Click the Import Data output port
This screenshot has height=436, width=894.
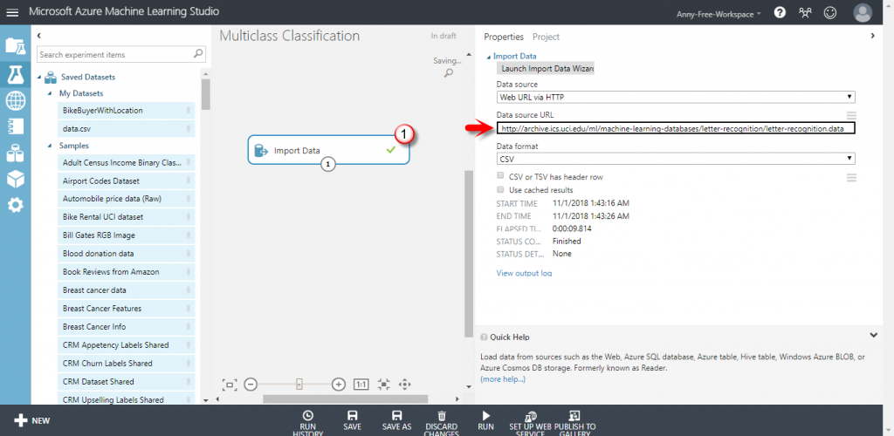328,164
